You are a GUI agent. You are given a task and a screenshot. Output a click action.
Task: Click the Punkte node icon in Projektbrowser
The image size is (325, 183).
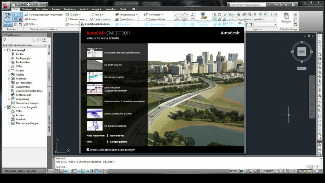click(x=13, y=54)
